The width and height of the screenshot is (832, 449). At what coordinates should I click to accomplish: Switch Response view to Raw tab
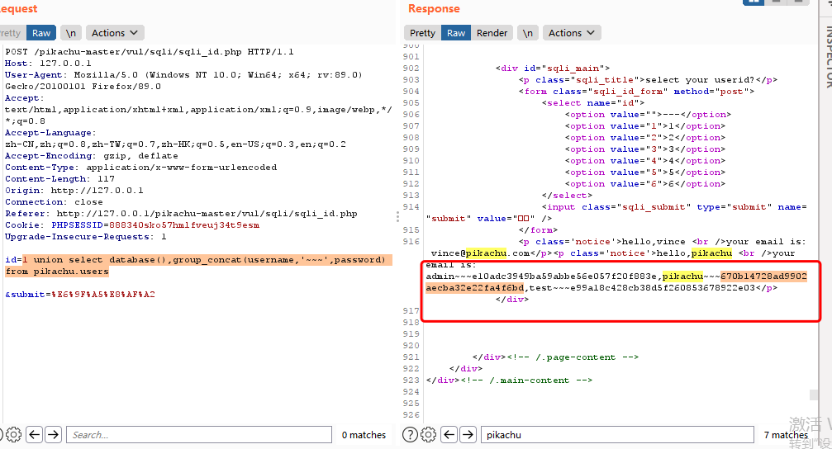[456, 33]
